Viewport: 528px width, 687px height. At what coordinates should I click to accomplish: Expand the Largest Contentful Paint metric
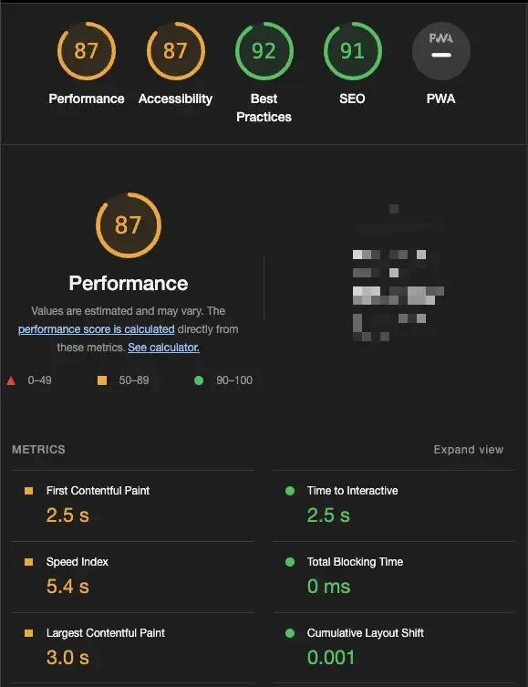[x=132, y=648]
